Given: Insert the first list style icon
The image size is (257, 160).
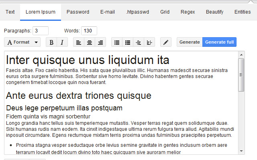Looking at the screenshot, I should pos(117,42).
